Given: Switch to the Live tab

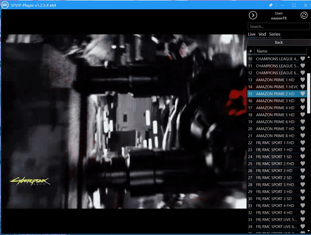Looking at the screenshot, I should 252,34.
